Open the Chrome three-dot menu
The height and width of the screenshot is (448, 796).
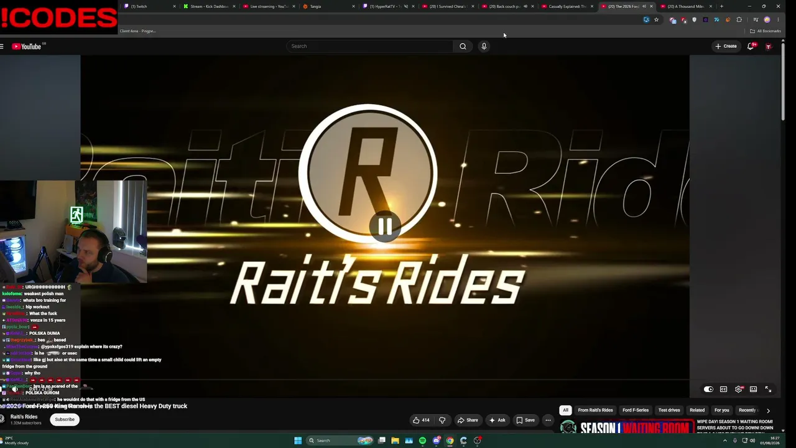point(778,20)
